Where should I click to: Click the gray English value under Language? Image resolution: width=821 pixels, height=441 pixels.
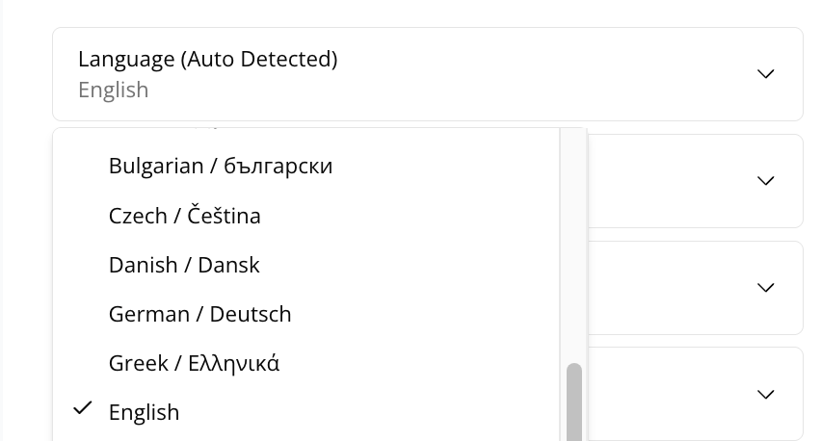coord(113,90)
